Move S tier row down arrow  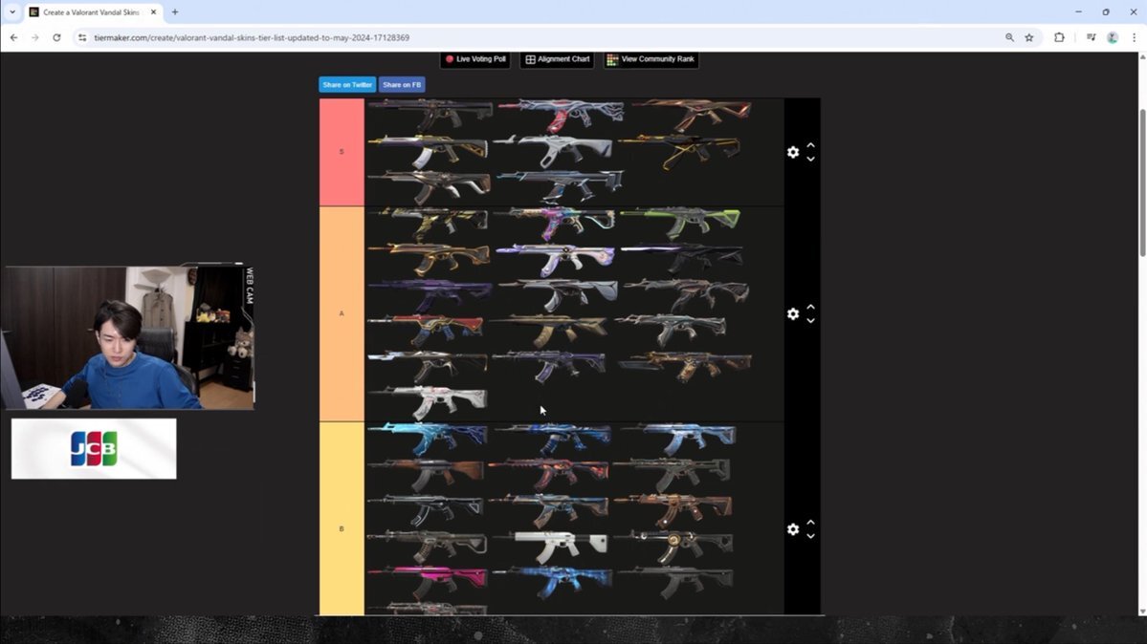(810, 159)
